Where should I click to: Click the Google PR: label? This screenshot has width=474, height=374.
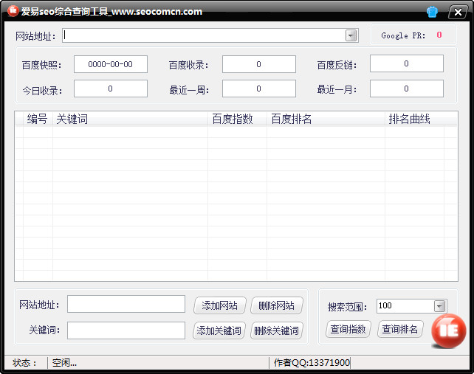point(403,35)
